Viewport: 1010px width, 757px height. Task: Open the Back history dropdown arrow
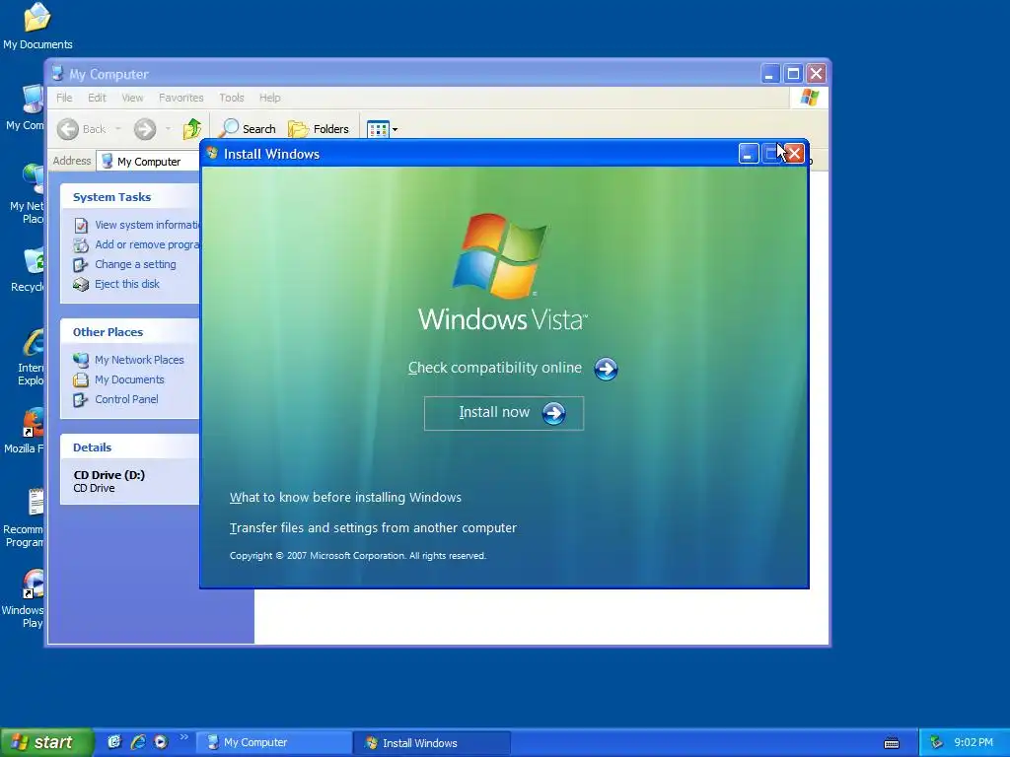pyautogui.click(x=118, y=129)
